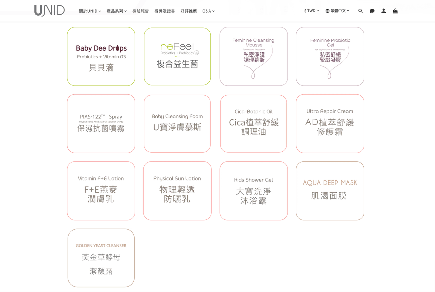Screen dimensions: 435x292
Task: Open the 好評推薦 menu item
Action: click(189, 11)
